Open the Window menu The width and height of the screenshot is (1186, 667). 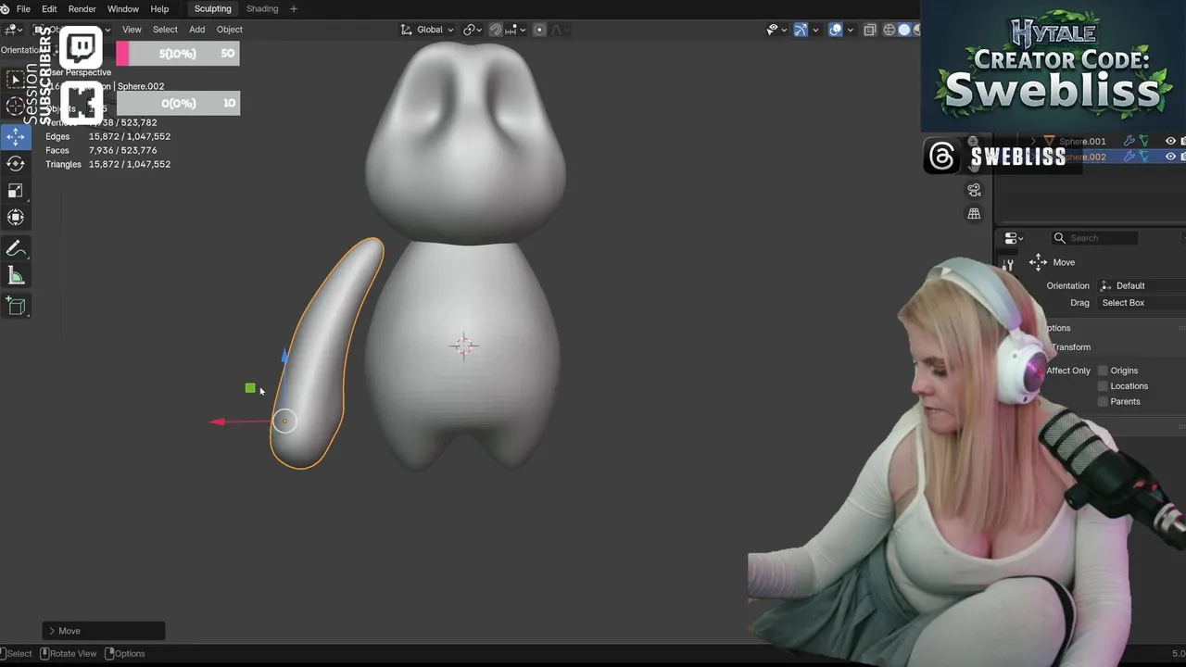tap(123, 9)
